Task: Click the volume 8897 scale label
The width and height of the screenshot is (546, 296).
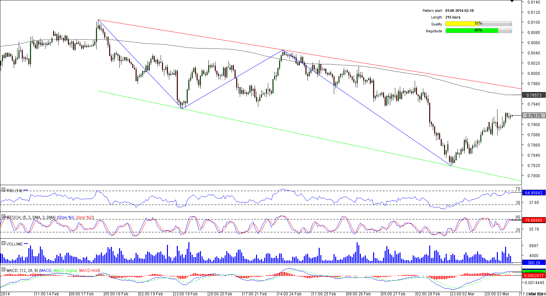Action: [x=534, y=246]
